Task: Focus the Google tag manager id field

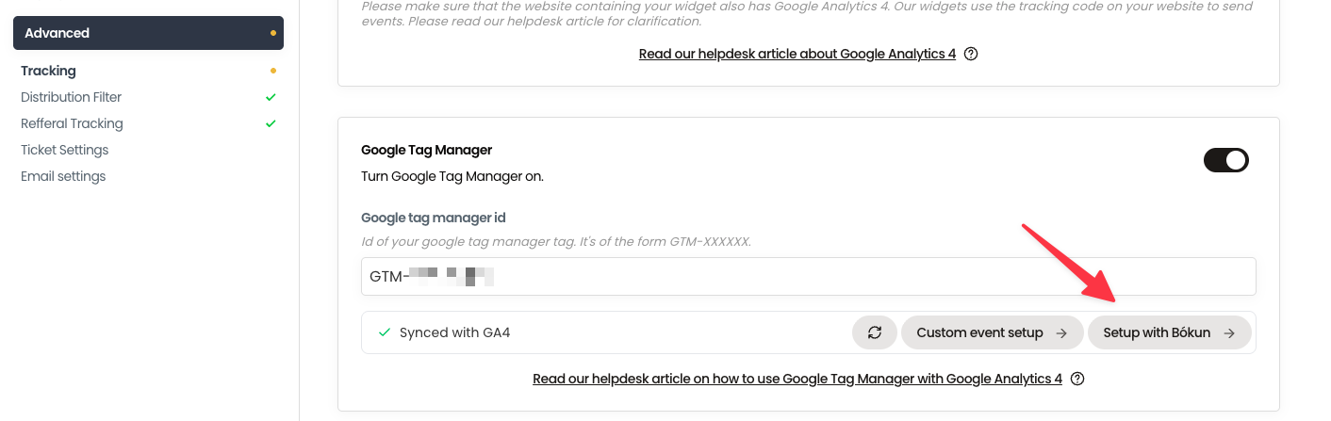Action: [809, 277]
